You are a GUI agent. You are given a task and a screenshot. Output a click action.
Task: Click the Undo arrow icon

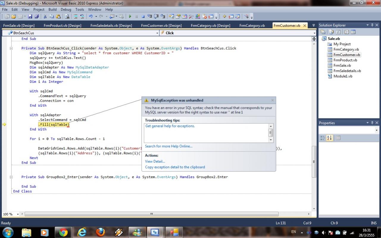tap(90, 17)
